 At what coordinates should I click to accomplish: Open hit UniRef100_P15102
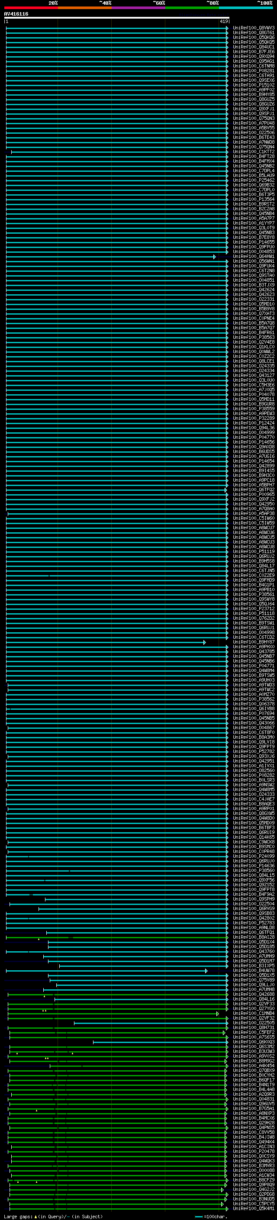click(254, 85)
